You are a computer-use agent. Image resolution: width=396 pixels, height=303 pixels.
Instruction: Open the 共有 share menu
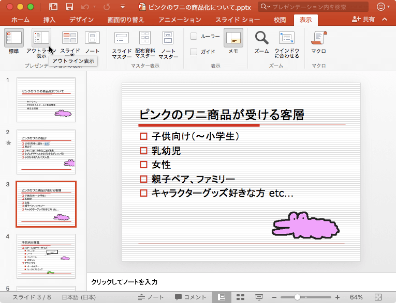tap(363, 20)
